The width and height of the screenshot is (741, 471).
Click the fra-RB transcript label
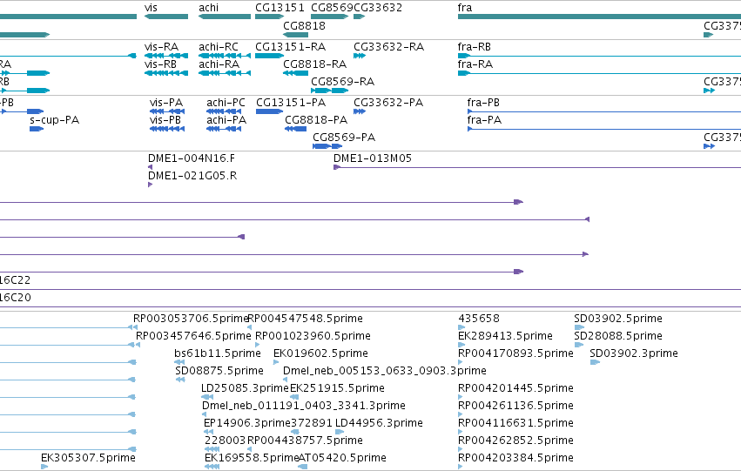tap(475, 47)
